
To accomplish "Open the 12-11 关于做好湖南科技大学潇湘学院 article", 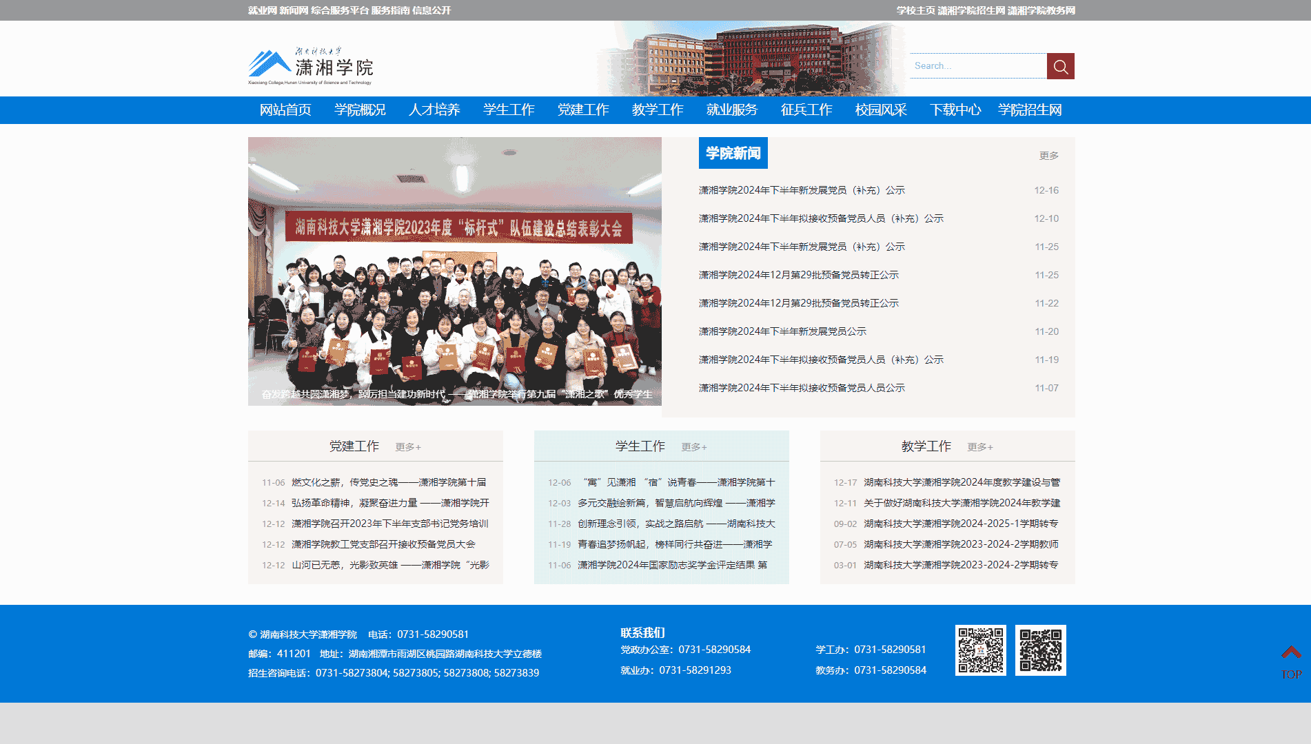I will [x=962, y=503].
